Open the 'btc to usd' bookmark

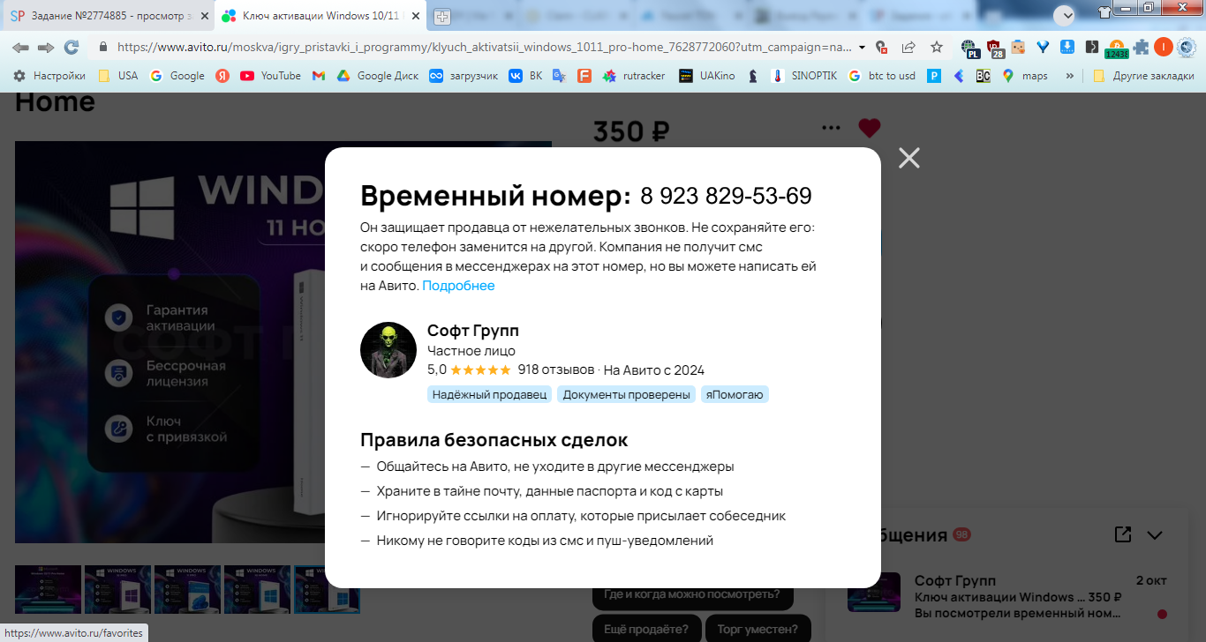[882, 76]
